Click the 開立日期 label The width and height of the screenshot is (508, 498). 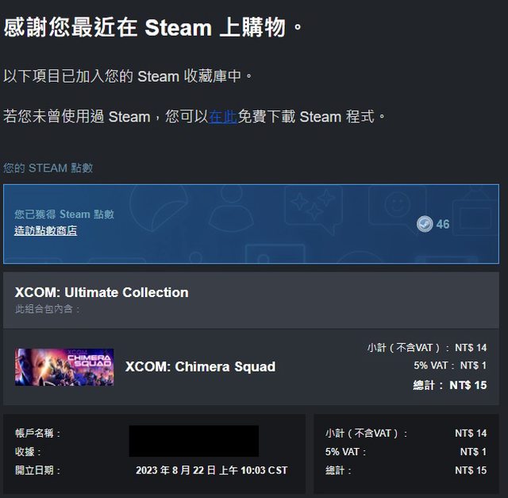[x=38, y=470]
